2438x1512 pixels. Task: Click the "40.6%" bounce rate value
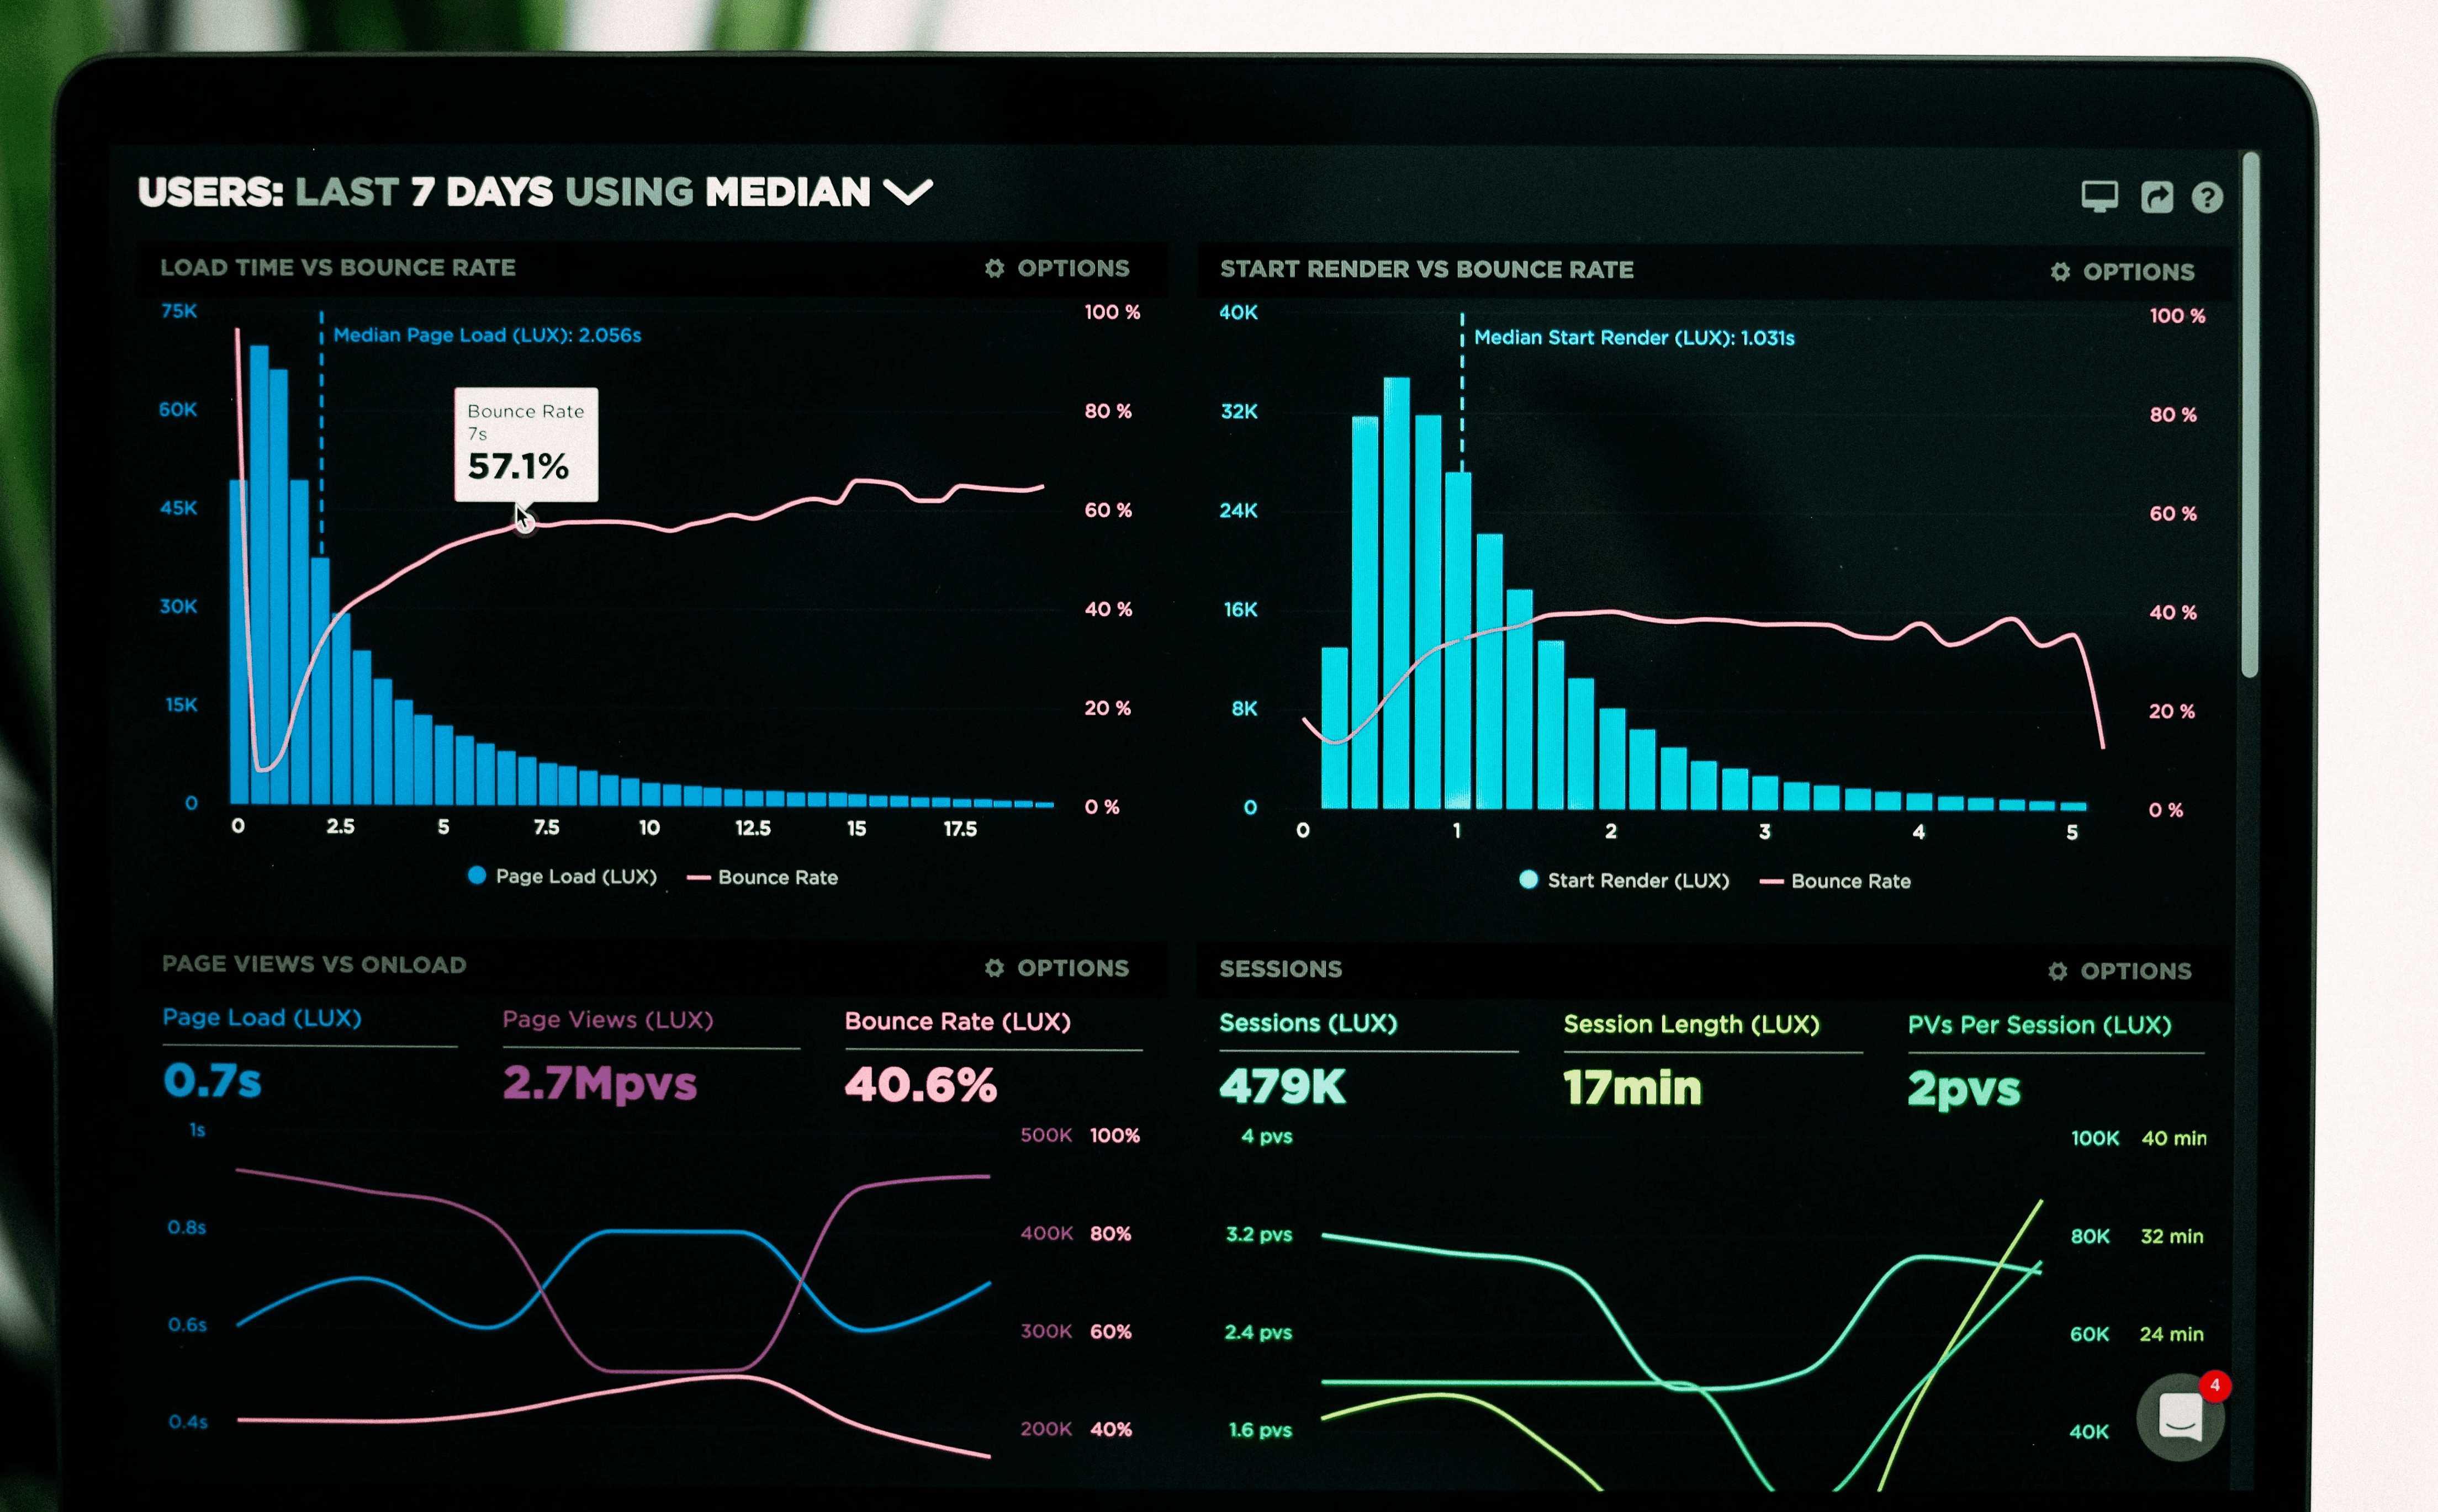tap(921, 1085)
